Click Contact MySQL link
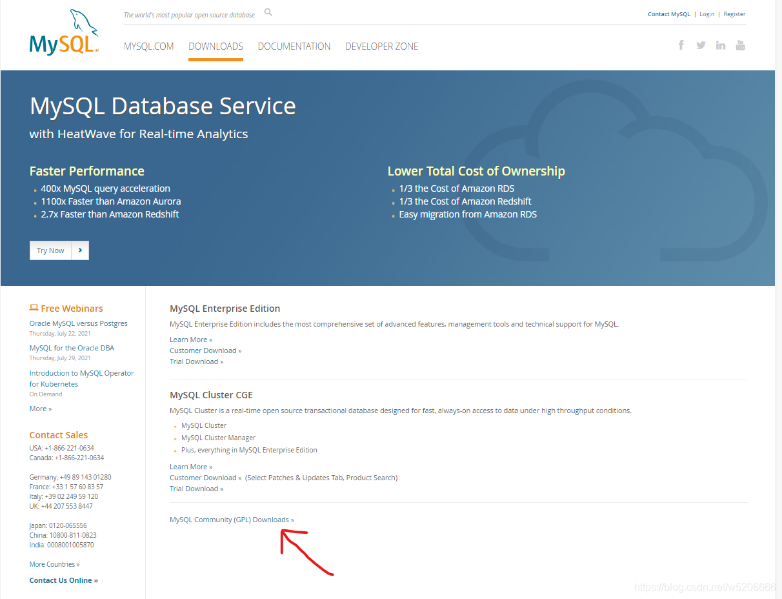The width and height of the screenshot is (782, 599). pos(669,14)
